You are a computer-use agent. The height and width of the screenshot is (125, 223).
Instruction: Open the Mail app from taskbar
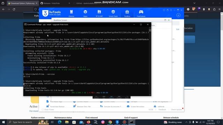tap(81, 122)
